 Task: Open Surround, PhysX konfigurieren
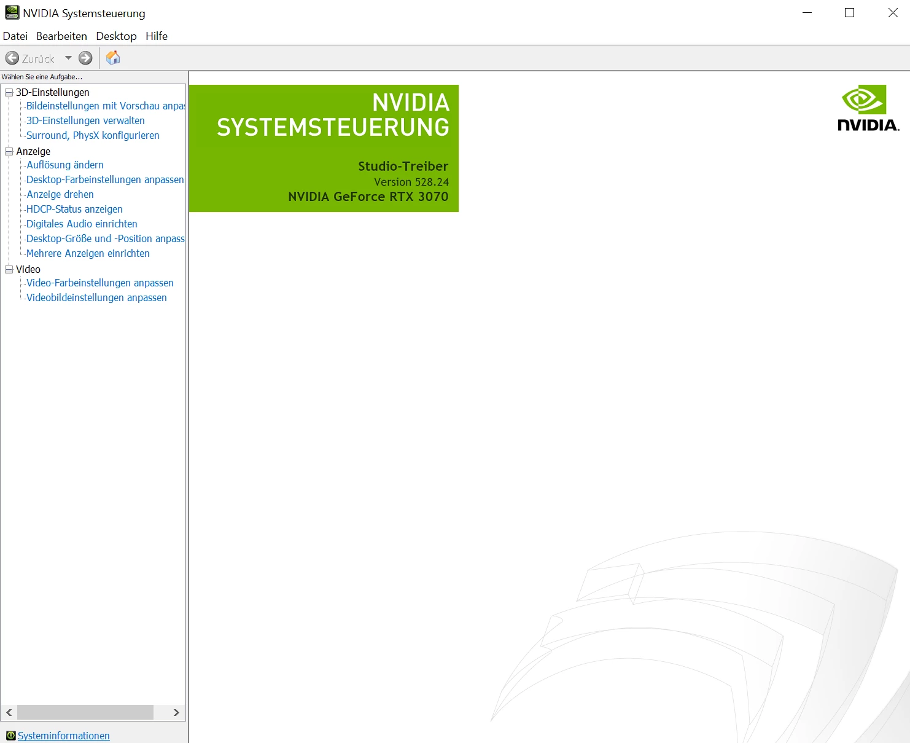coord(93,135)
